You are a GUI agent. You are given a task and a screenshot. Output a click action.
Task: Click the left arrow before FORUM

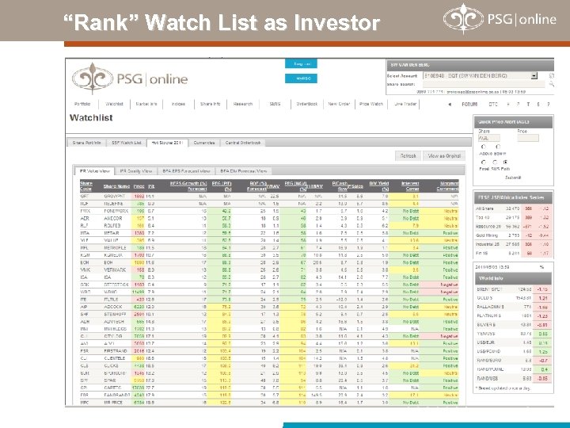pos(450,105)
